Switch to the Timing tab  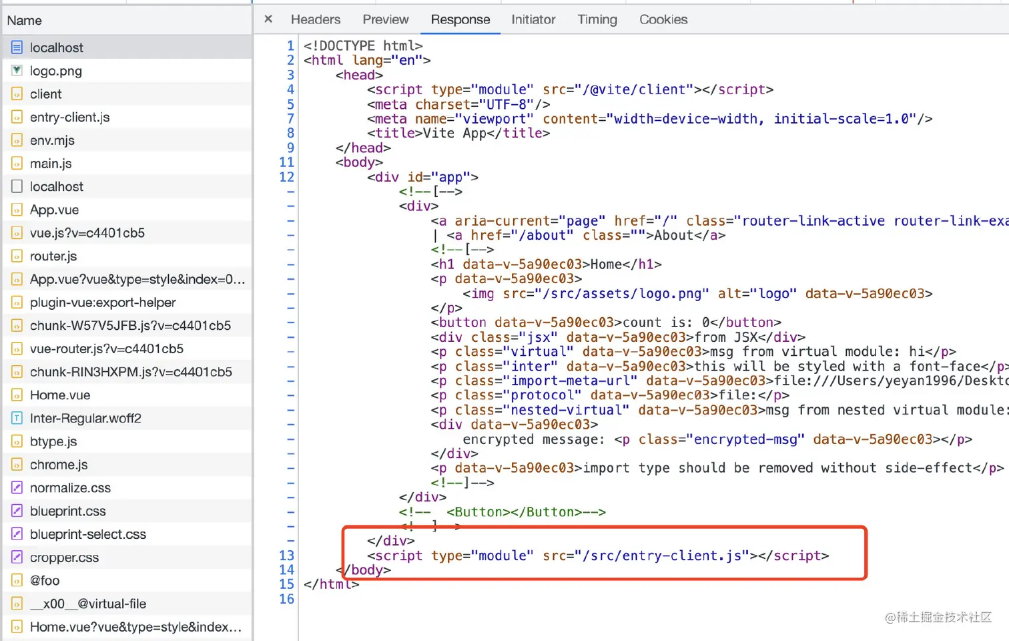[597, 19]
